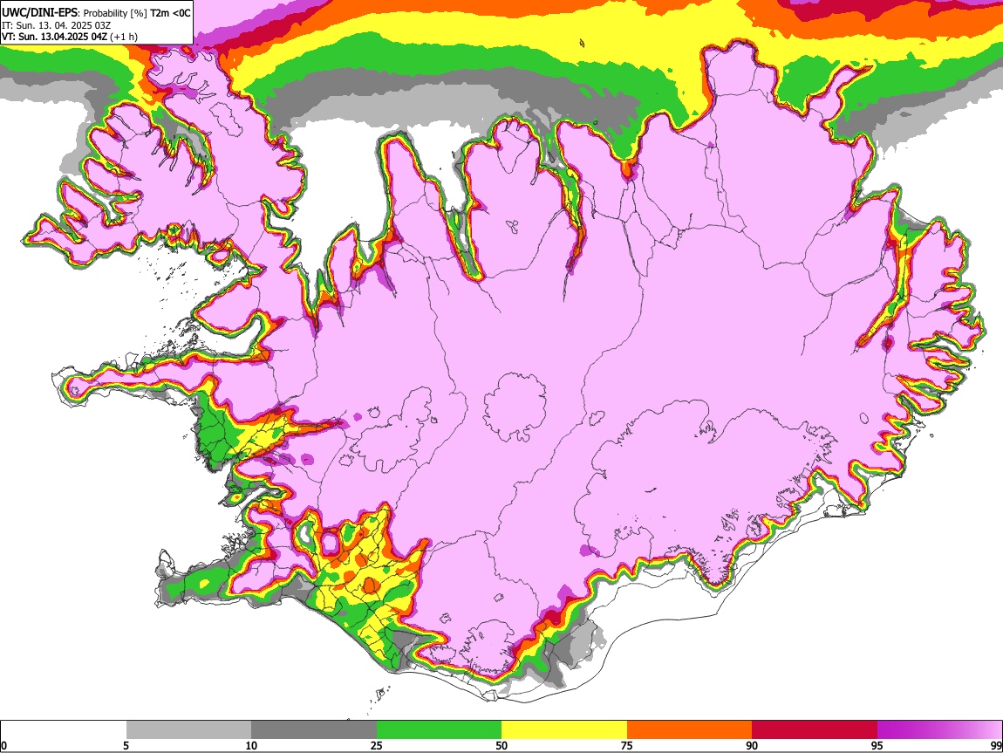Screen dimensions: 1003x753
Task: Click the white 0–5% legend swatch
Action: (x=64, y=729)
